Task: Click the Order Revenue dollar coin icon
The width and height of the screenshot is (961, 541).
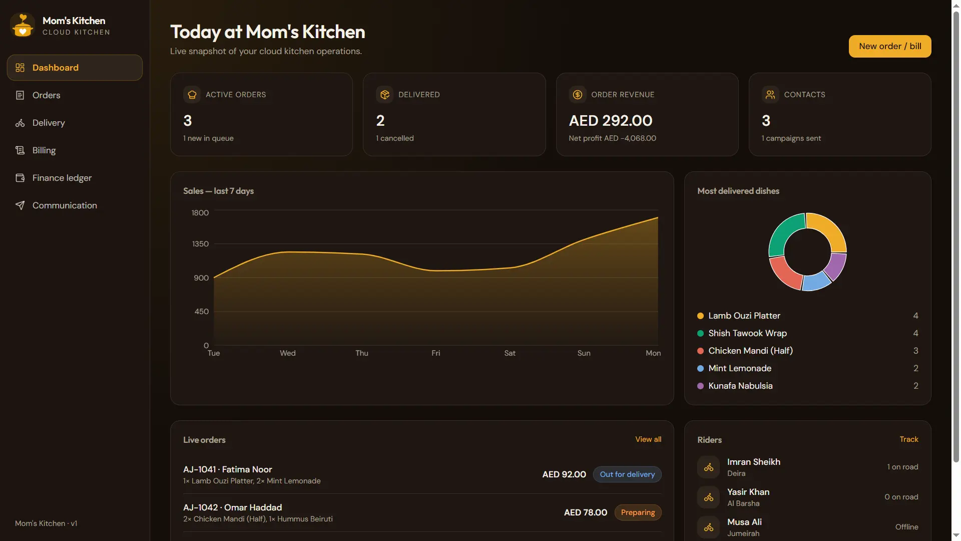Action: pos(578,95)
